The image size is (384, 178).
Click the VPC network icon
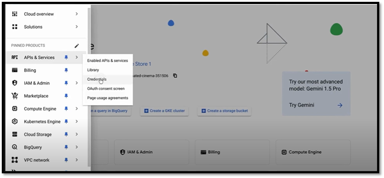click(15, 160)
